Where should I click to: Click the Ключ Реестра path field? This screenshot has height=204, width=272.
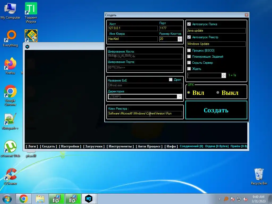pyautogui.click(x=145, y=113)
